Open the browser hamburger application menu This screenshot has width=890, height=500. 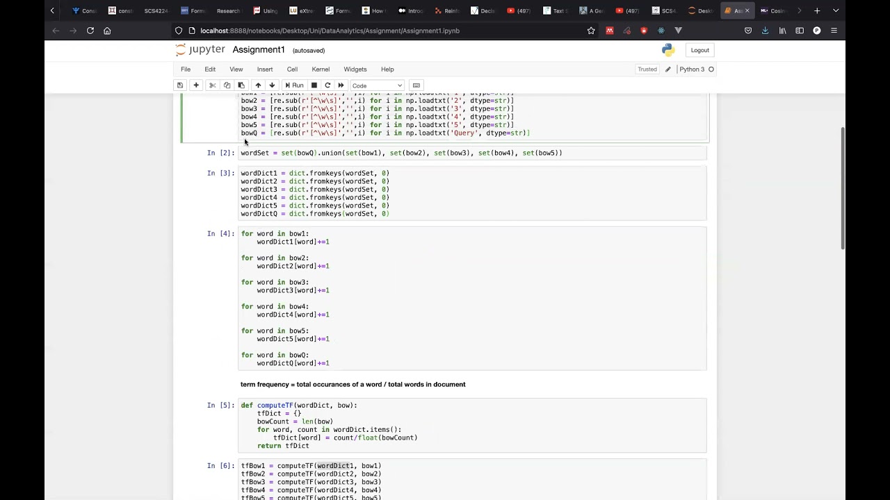point(834,31)
